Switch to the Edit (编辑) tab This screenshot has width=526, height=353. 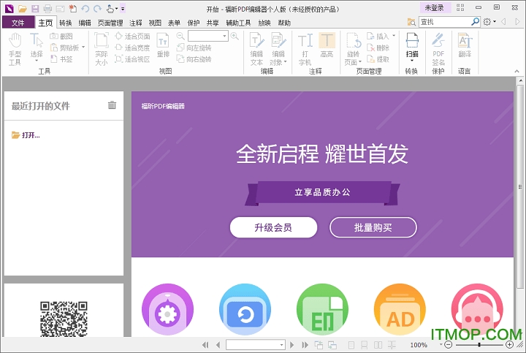point(85,23)
